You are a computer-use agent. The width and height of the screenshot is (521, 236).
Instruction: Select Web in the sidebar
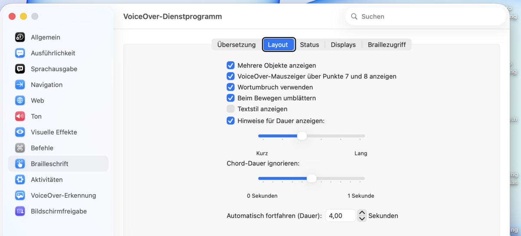point(58,100)
